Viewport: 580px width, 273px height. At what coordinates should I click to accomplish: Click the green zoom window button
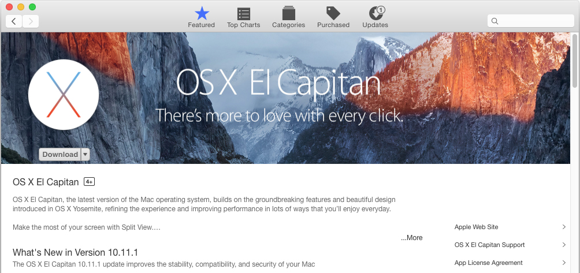[32, 7]
